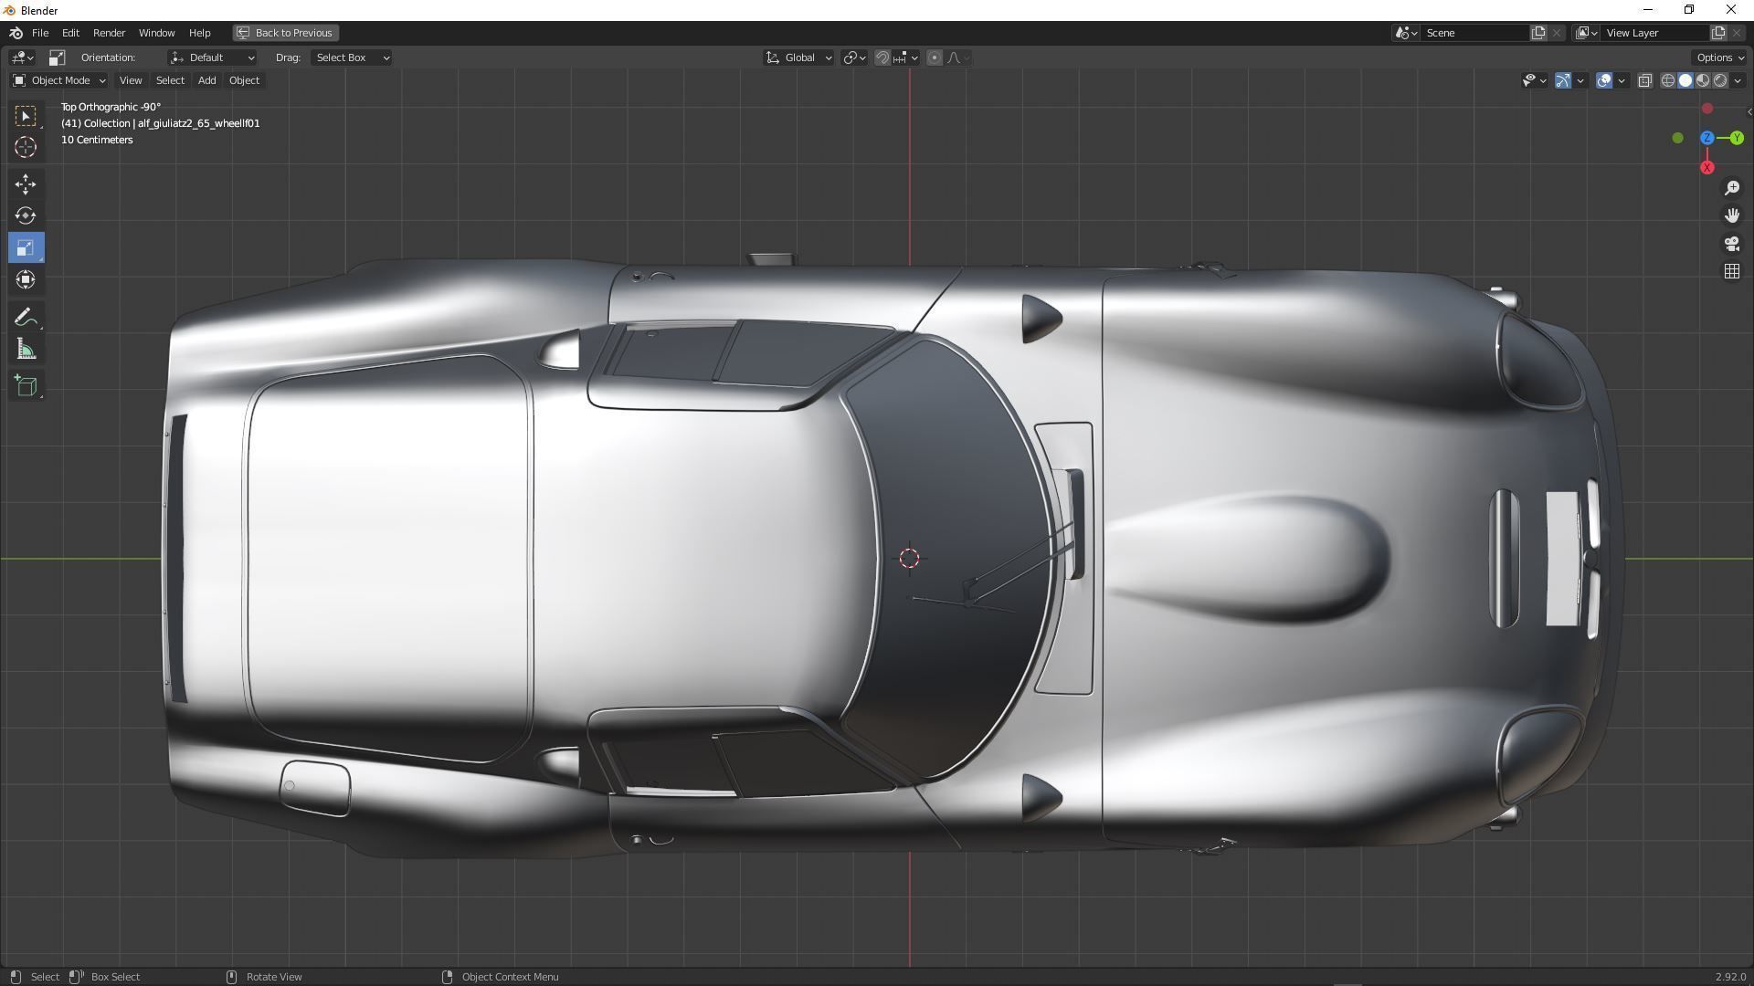The width and height of the screenshot is (1754, 986).
Task: Select the Rotate tool
Action: 26,216
